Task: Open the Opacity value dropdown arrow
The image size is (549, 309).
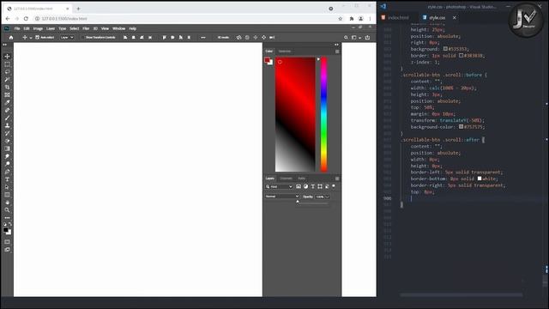Action: [328, 197]
